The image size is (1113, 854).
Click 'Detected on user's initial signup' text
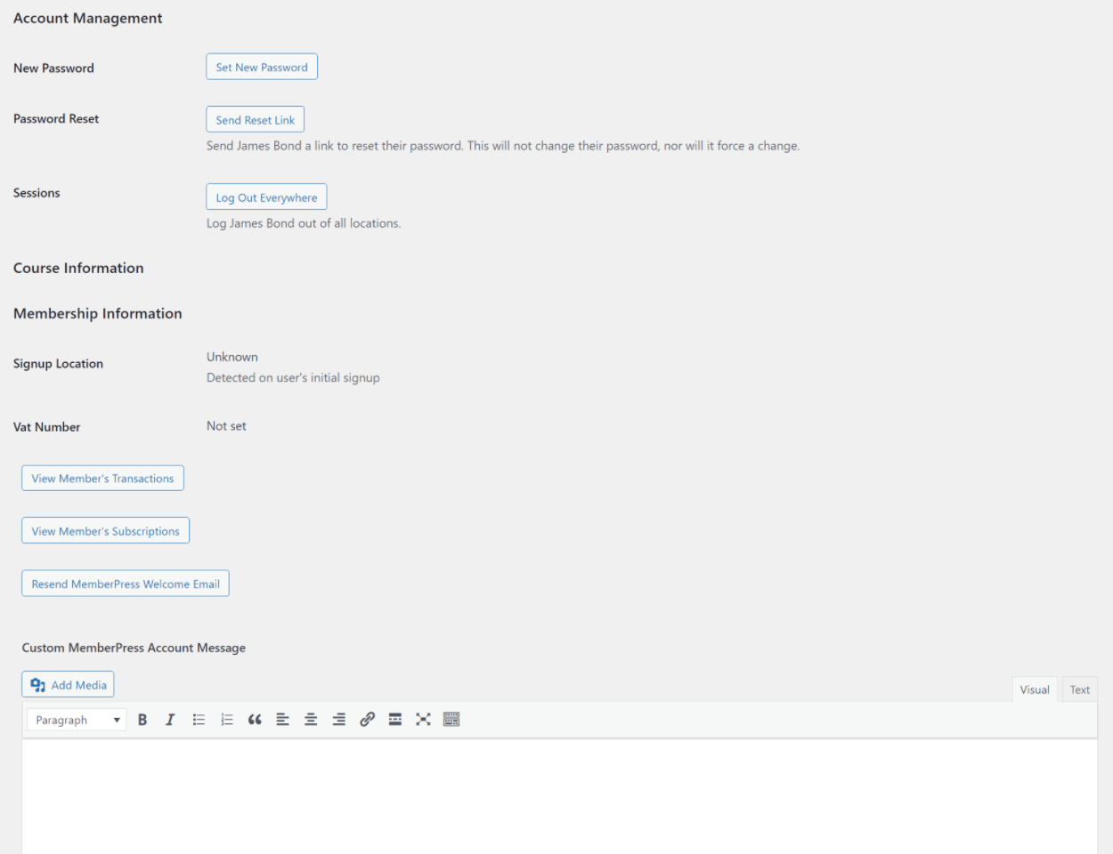[293, 377]
